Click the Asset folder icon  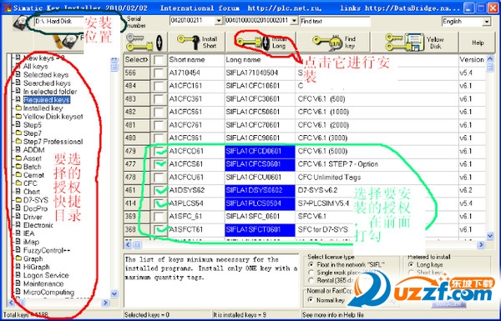click(18, 158)
